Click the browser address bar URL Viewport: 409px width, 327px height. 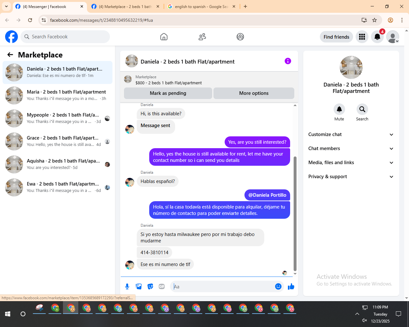coord(102,20)
